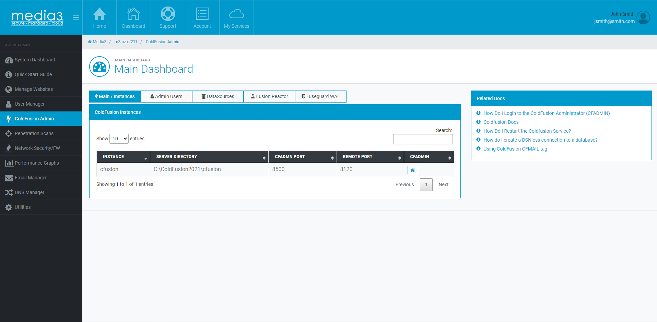This screenshot has height=322, width=657.
Task: Click Related Docs panel header
Action: (x=561, y=98)
